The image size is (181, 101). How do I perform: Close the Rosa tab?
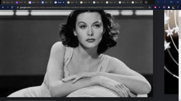coord(89,3)
